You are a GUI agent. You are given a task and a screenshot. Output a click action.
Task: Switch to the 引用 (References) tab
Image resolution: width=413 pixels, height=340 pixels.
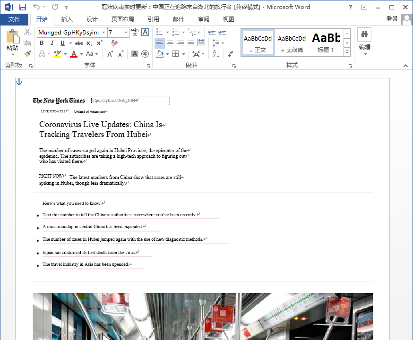[x=153, y=19]
